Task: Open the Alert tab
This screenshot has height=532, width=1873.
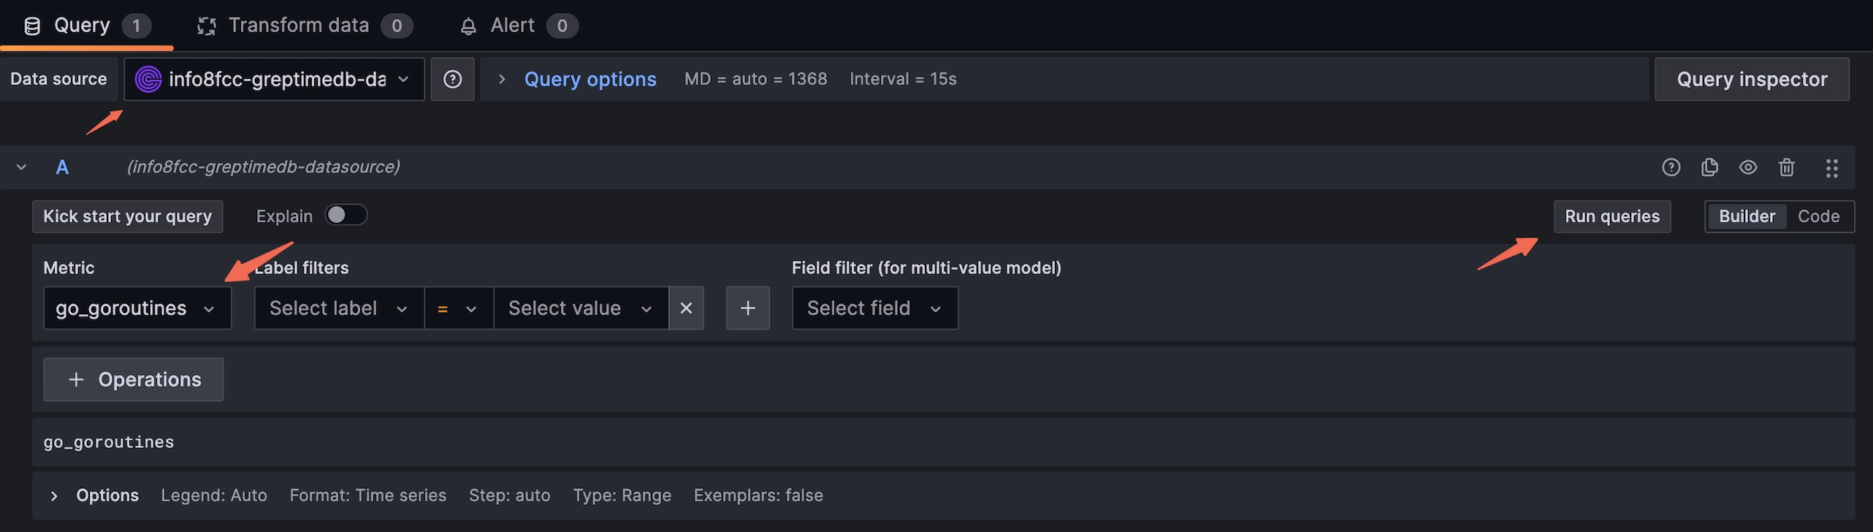Action: click(x=511, y=25)
